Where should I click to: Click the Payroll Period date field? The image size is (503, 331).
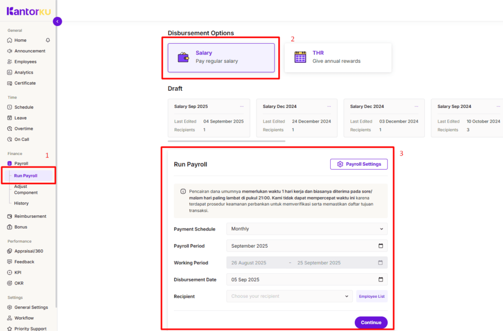[x=307, y=246]
